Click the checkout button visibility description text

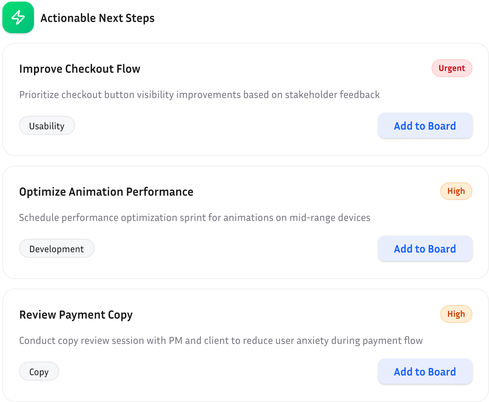[x=199, y=95]
